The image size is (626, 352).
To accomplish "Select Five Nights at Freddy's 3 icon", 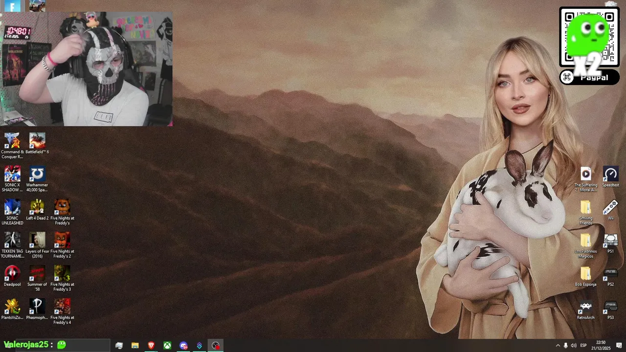I will (62, 278).
